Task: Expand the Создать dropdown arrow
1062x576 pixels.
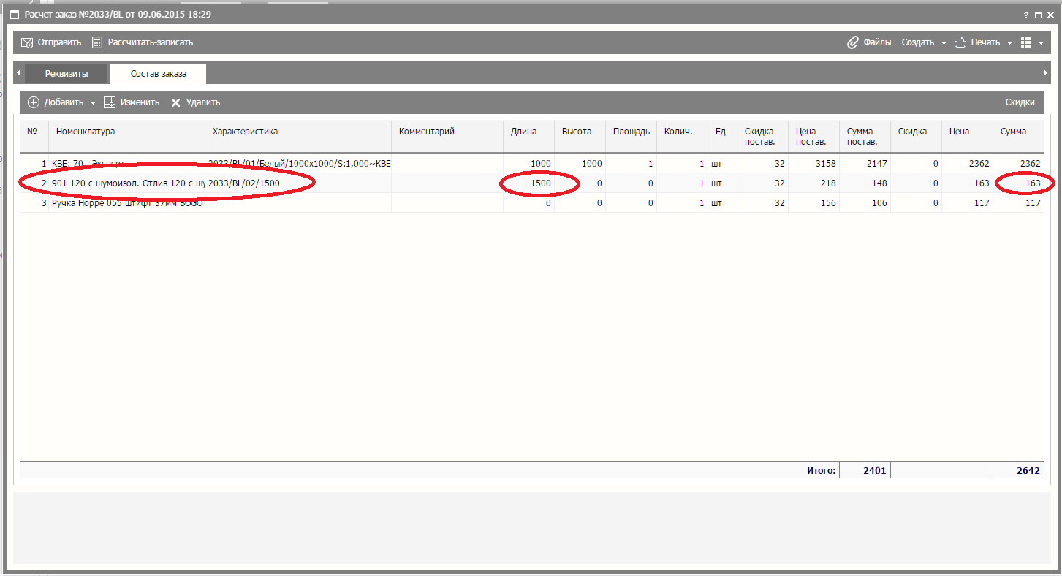Action: [944, 43]
